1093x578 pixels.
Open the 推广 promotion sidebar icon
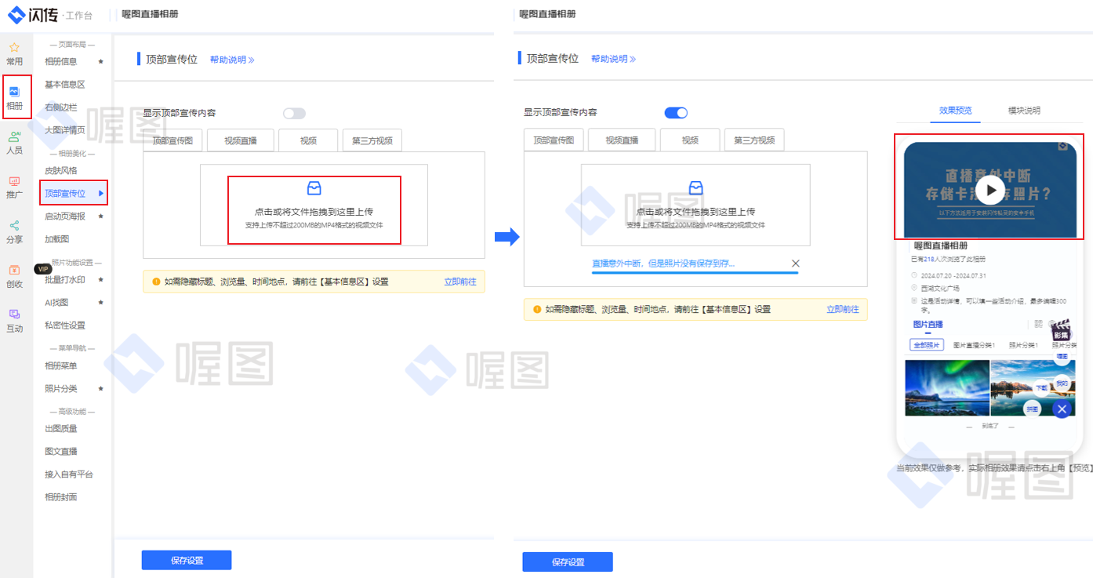(14, 181)
